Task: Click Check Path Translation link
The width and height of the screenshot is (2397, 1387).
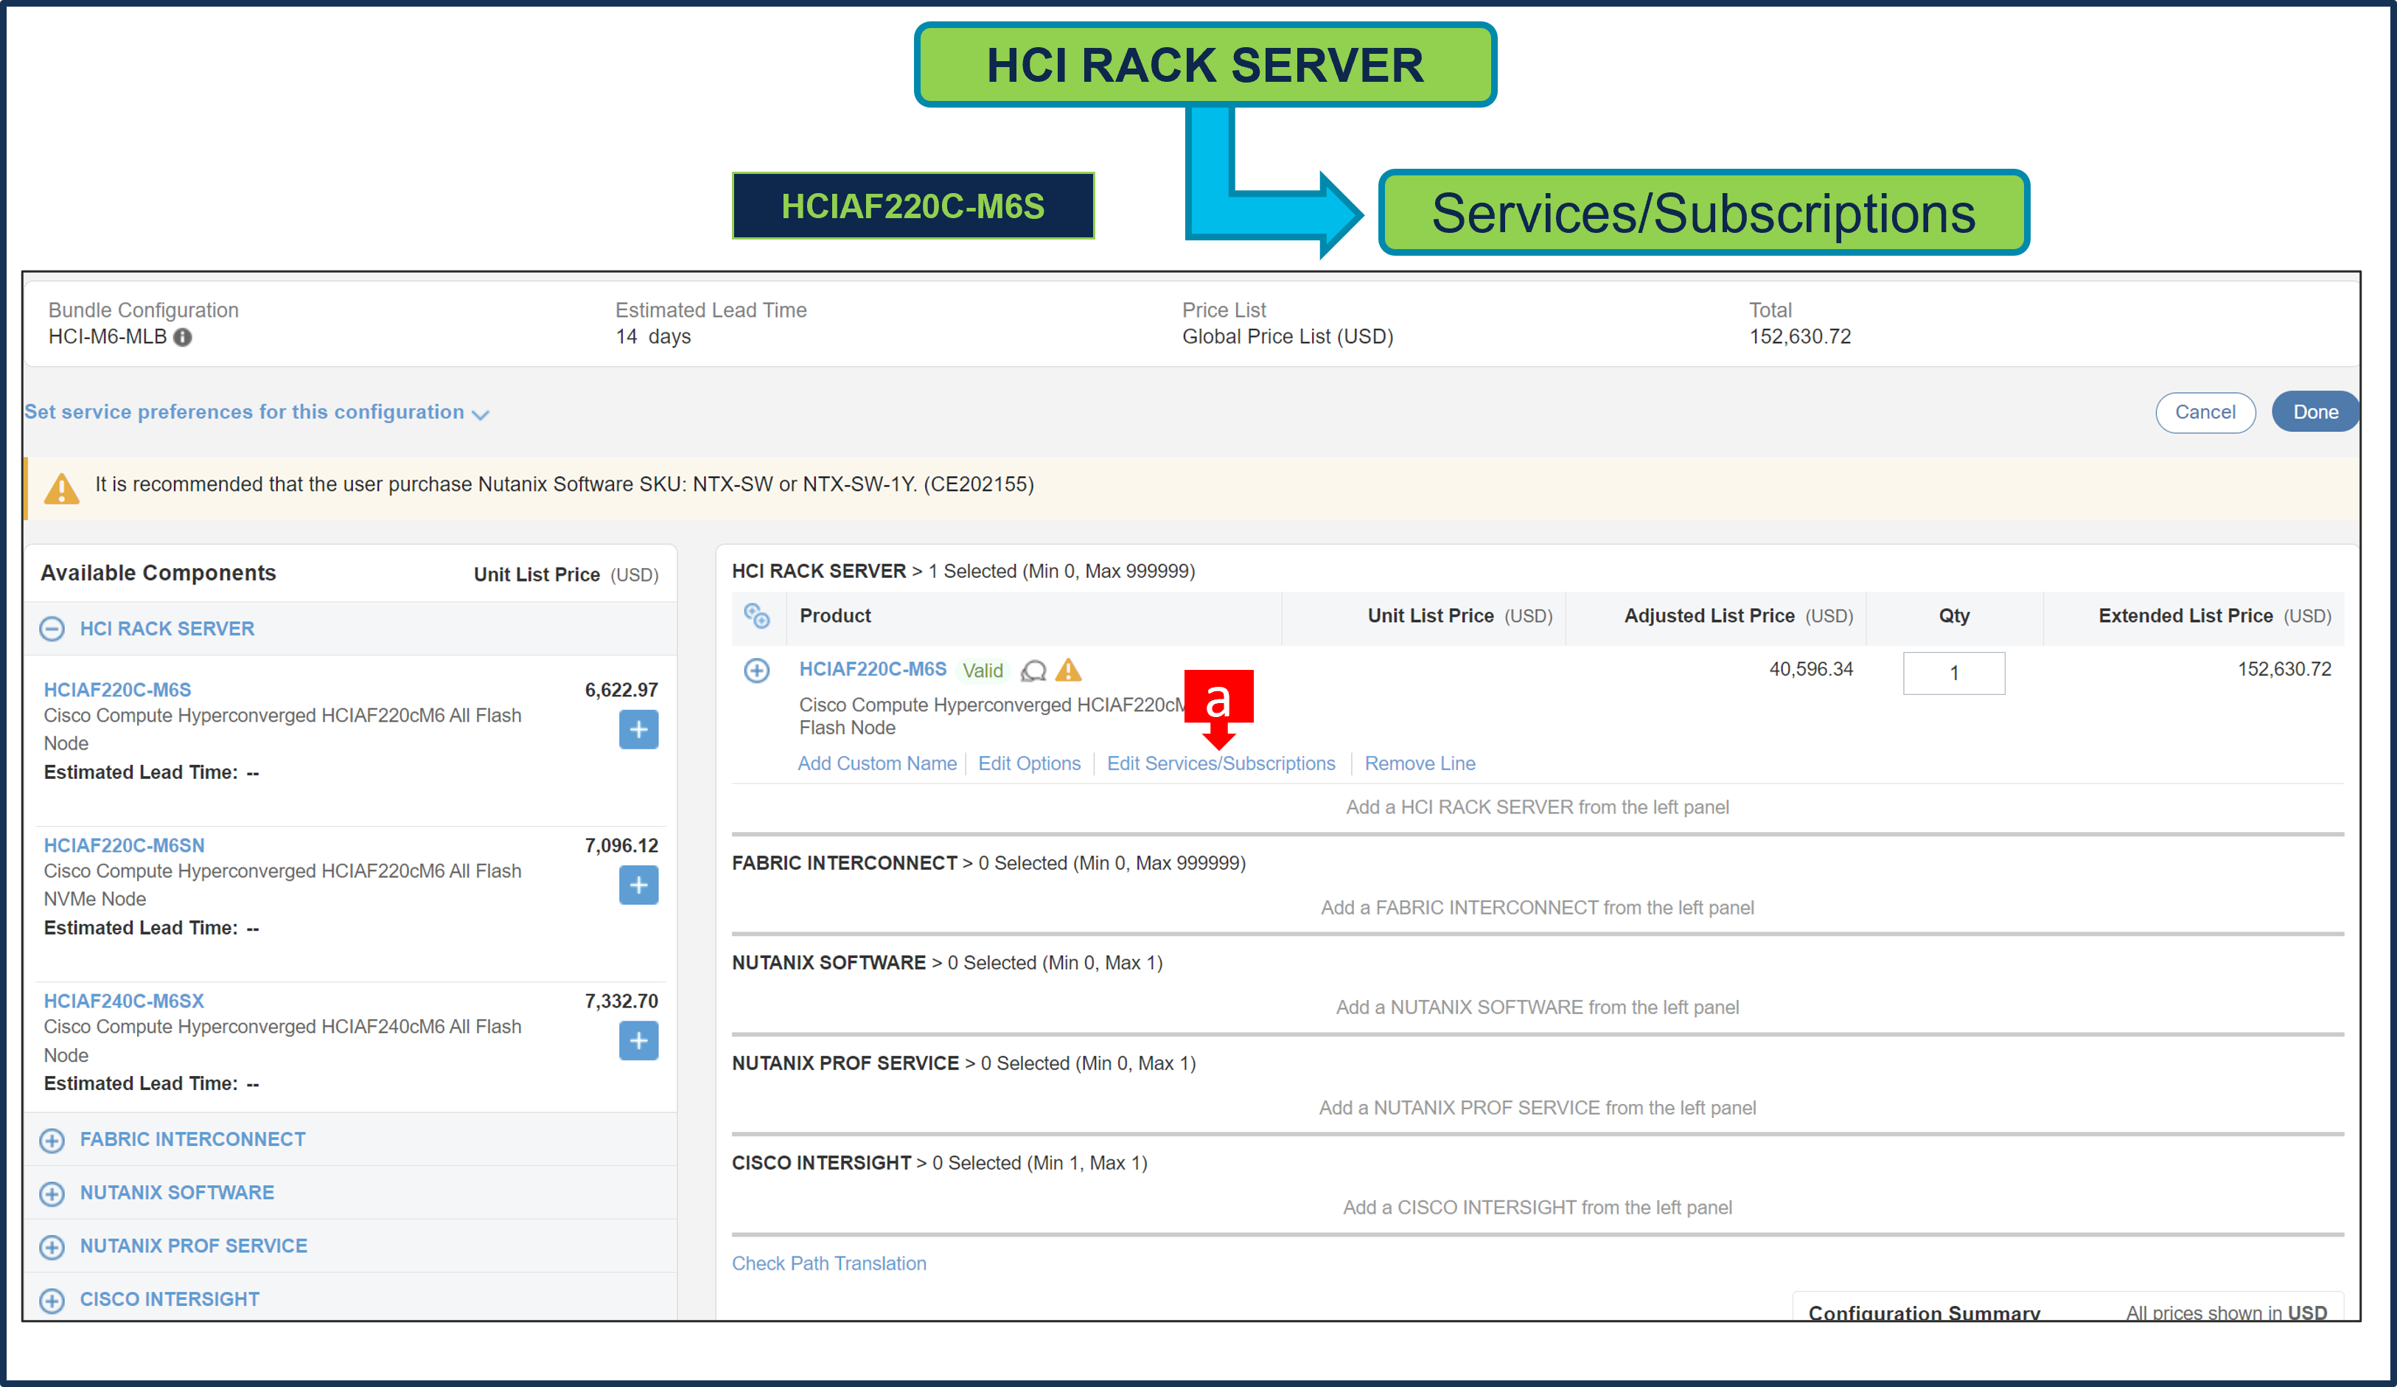Action: pos(828,1263)
